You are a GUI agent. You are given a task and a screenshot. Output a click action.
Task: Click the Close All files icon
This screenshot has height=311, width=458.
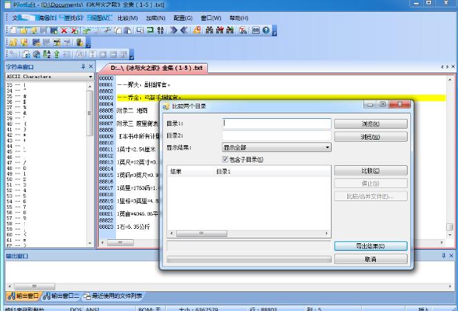[x=75, y=30]
